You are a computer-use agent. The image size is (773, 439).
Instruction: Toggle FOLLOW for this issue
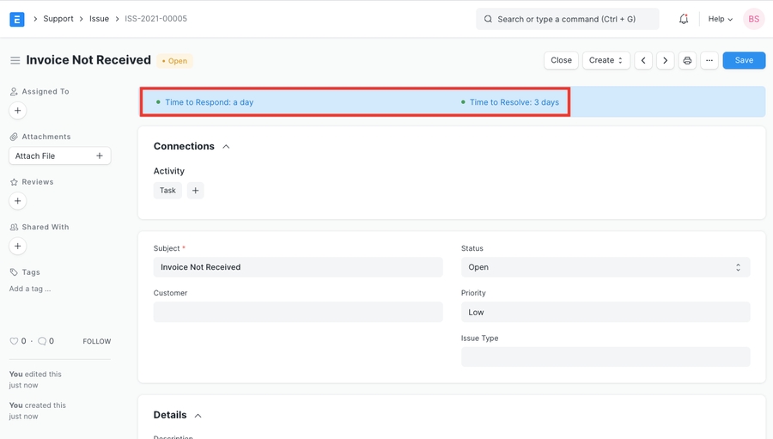tap(96, 341)
